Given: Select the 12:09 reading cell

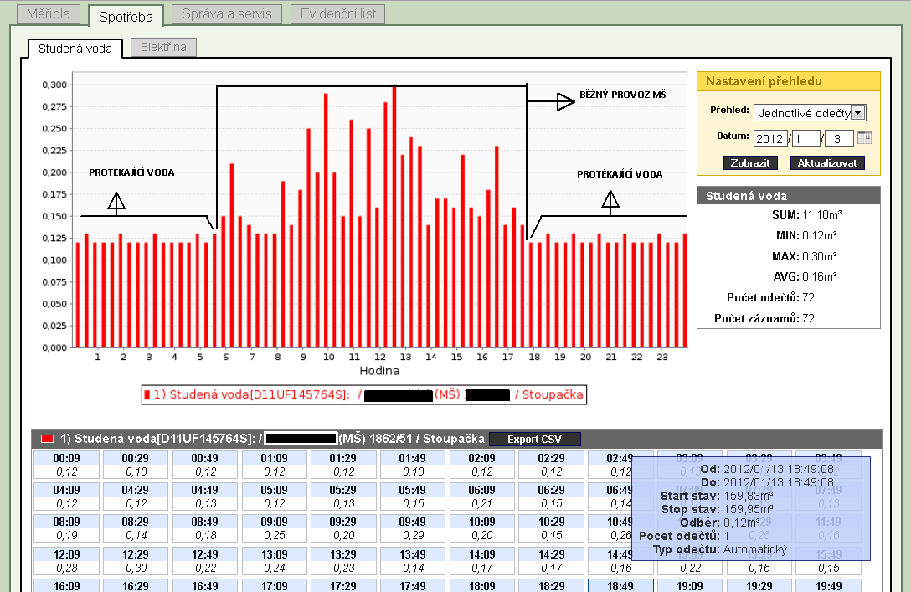Looking at the screenshot, I should [66, 561].
